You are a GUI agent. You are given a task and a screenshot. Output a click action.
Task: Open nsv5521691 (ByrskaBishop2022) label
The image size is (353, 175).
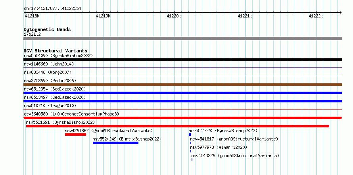point(60,122)
